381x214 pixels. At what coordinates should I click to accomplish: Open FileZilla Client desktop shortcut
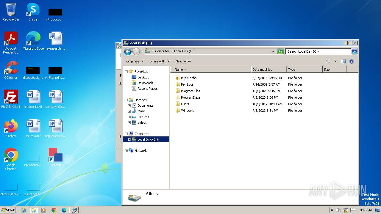tap(11, 99)
